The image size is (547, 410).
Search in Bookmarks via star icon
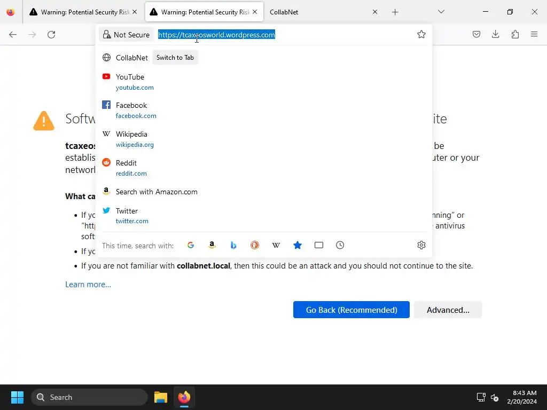[297, 245]
